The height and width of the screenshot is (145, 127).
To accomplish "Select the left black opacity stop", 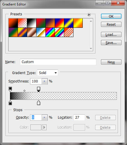I will click(x=10, y=89).
